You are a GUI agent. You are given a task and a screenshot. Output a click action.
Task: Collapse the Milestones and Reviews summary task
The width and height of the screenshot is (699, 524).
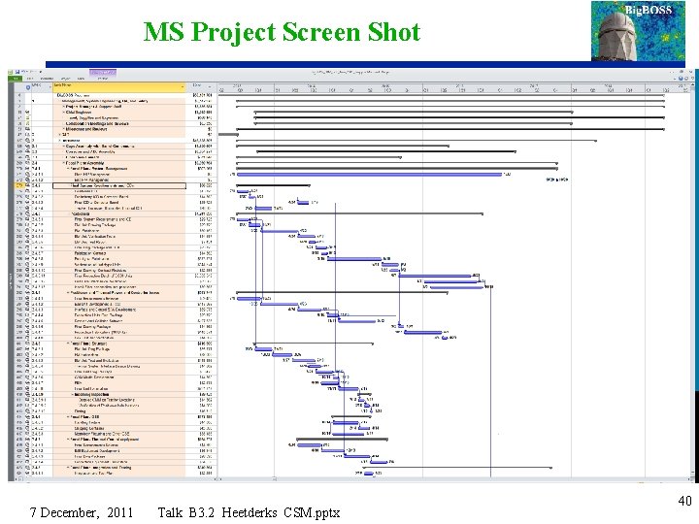pyautogui.click(x=63, y=129)
